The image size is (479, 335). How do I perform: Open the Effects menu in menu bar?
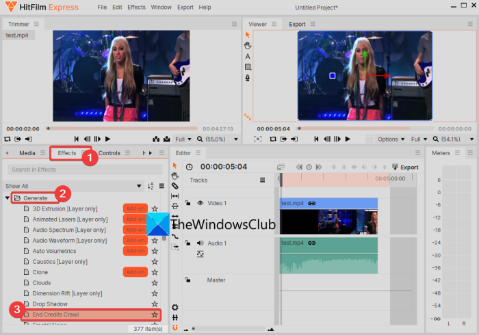pyautogui.click(x=136, y=8)
